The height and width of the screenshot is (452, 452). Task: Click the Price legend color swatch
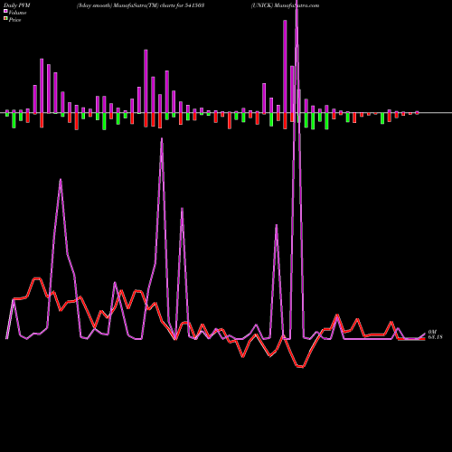coord(5,19)
